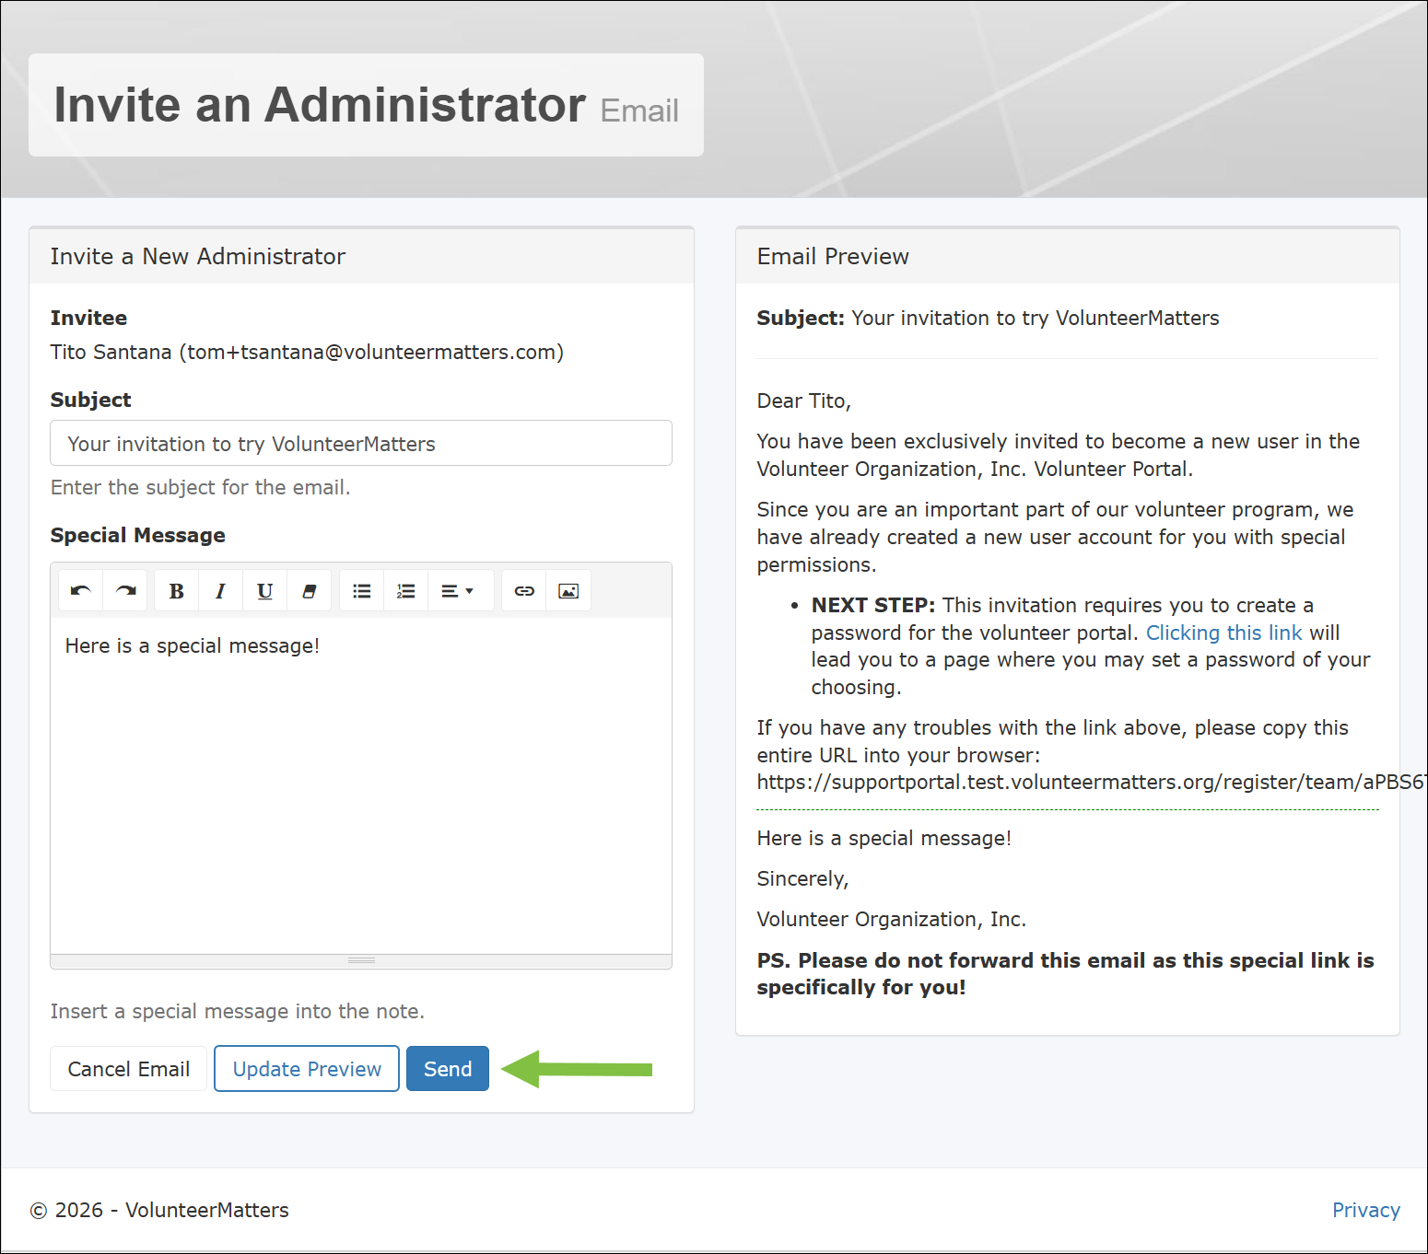1428x1254 pixels.
Task: Click the 'Email Preview' panel heading
Action: (x=833, y=257)
